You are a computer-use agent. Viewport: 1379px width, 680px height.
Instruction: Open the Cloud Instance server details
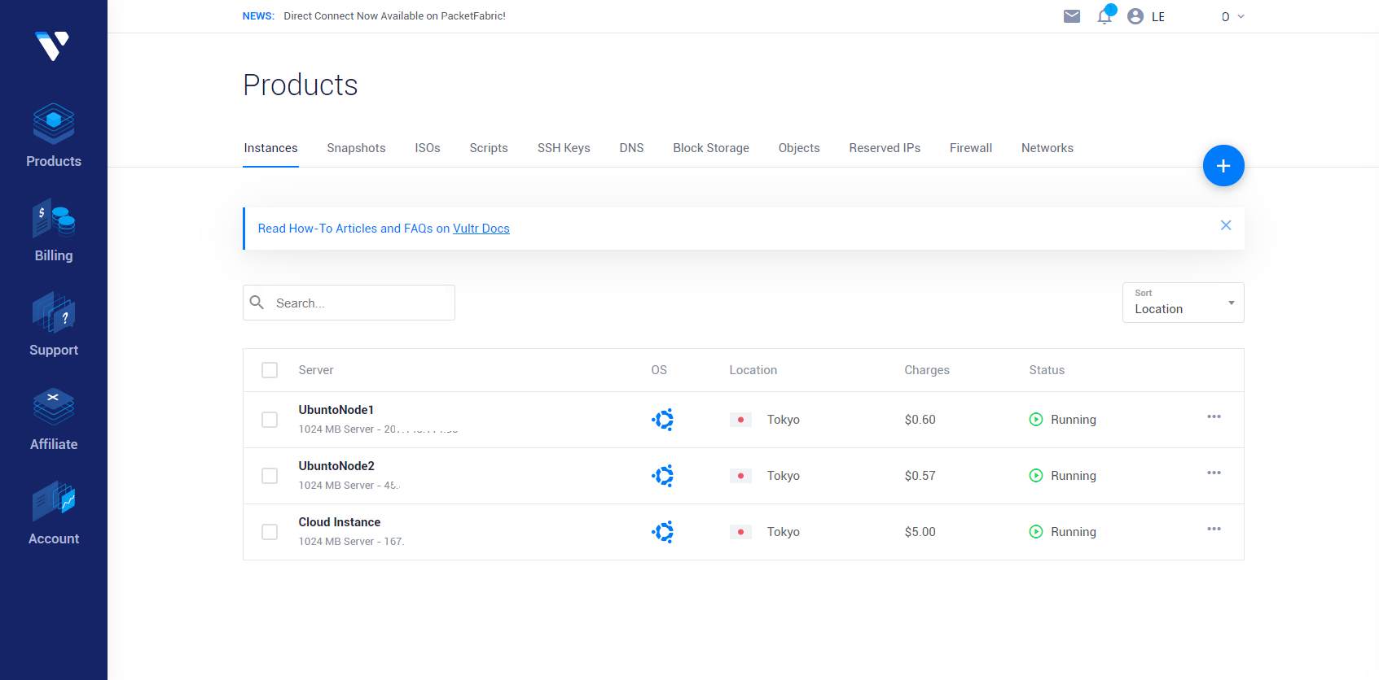coord(340,522)
